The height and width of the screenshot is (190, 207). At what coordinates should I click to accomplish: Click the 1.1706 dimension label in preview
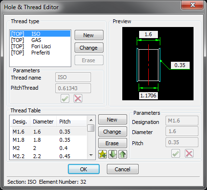click(148, 95)
